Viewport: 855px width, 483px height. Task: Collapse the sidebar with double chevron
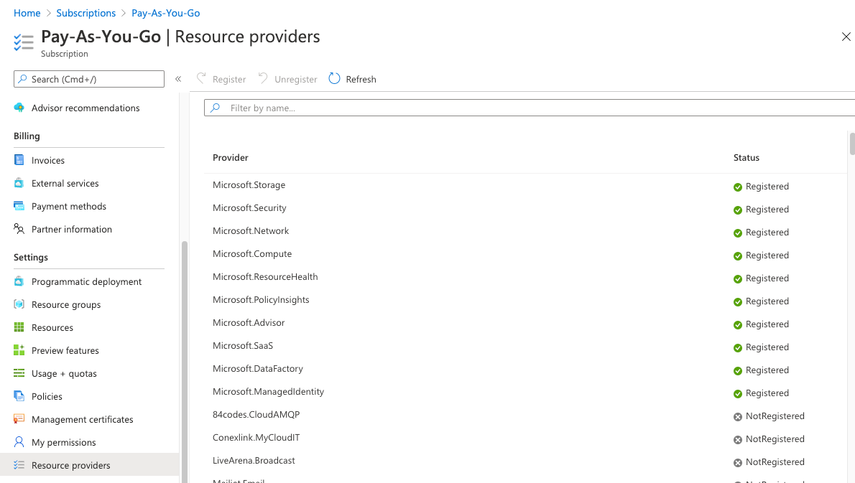click(178, 79)
